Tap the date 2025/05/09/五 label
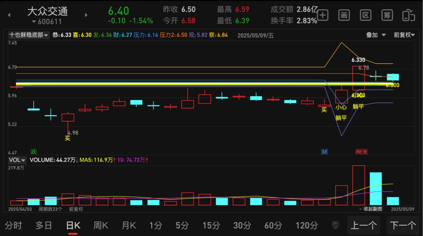 [256, 35]
